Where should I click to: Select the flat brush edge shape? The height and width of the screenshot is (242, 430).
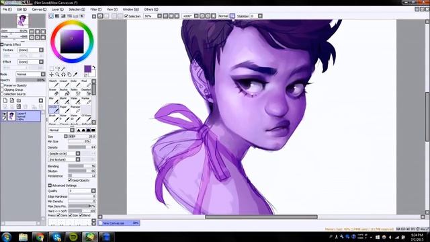(x=93, y=130)
